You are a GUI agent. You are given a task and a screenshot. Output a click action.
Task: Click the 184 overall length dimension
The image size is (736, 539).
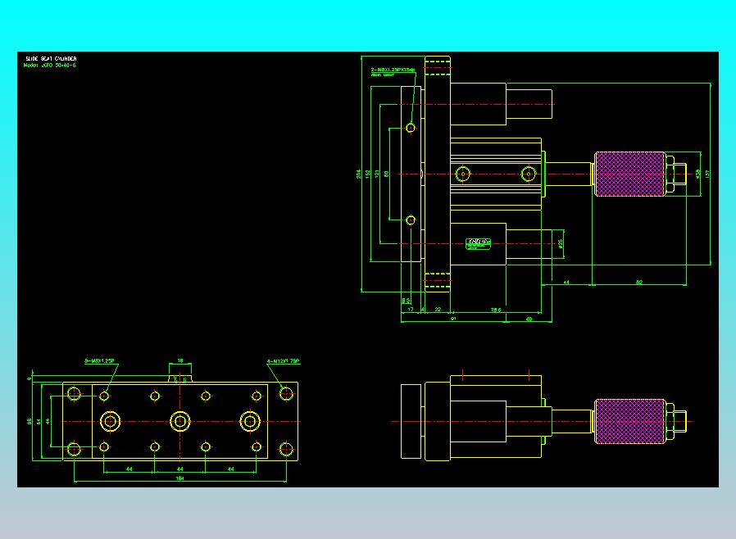(x=179, y=478)
